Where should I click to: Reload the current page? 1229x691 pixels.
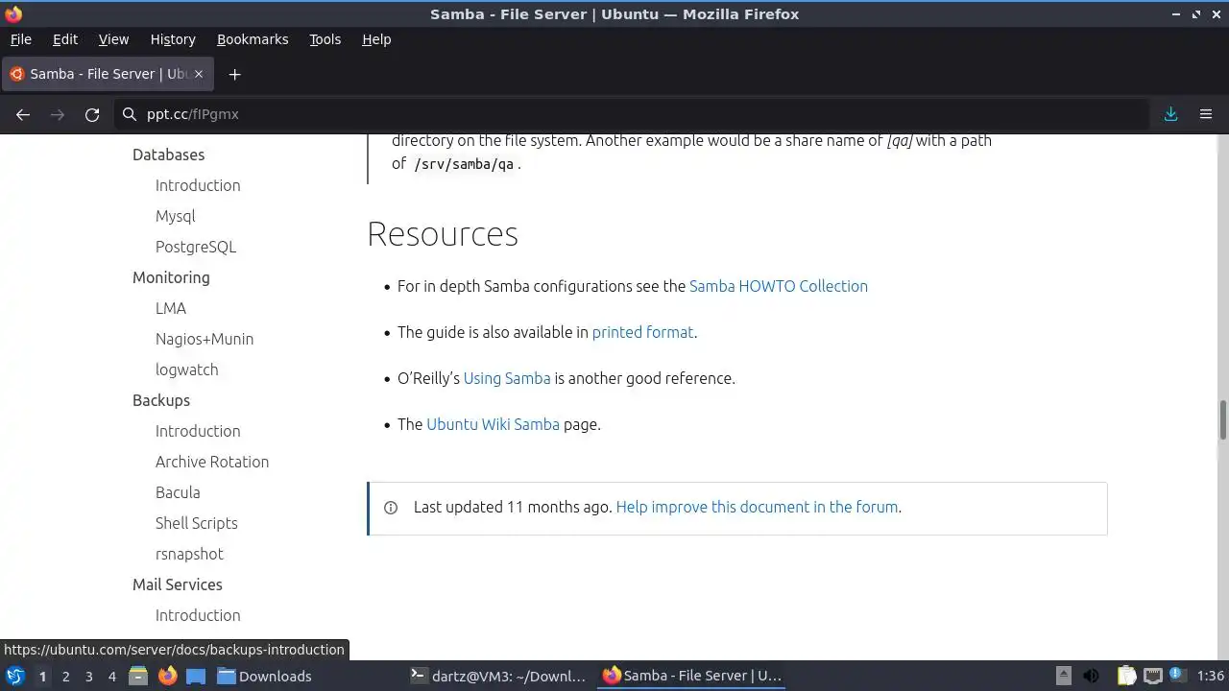pos(92,114)
